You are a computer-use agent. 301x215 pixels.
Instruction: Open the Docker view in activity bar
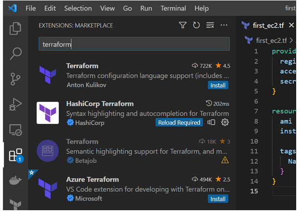[15, 180]
